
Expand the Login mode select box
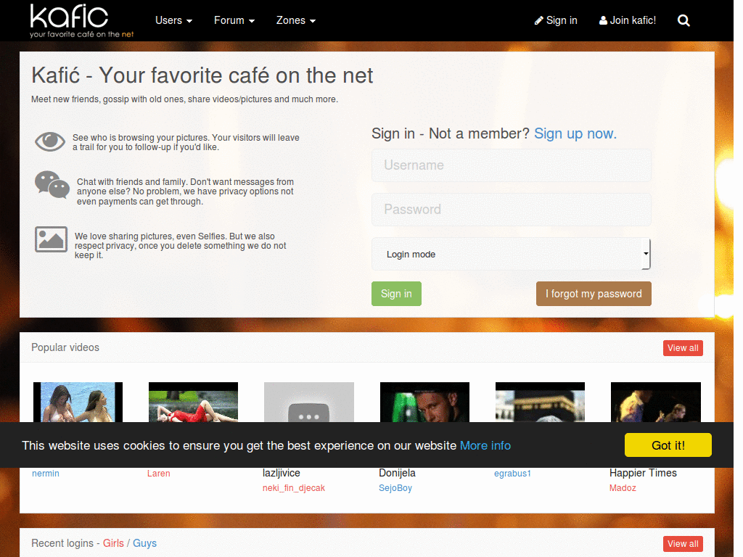(511, 255)
